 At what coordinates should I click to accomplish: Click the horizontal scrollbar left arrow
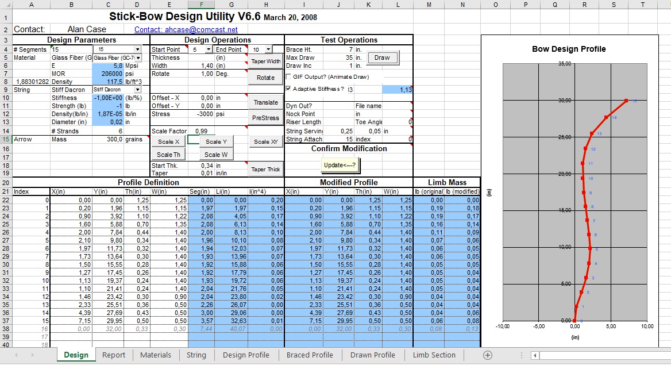pyautogui.click(x=536, y=355)
